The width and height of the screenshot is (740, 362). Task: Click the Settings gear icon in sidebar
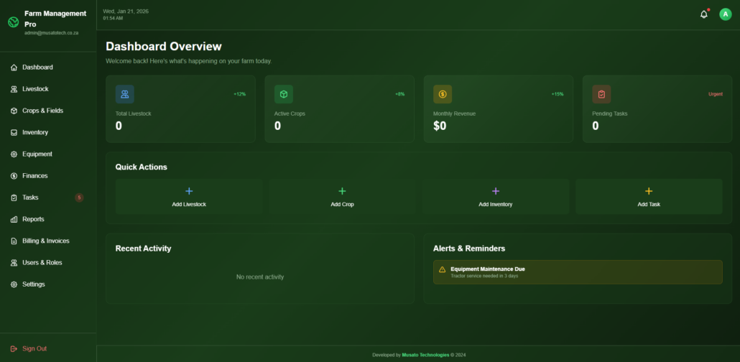click(14, 284)
